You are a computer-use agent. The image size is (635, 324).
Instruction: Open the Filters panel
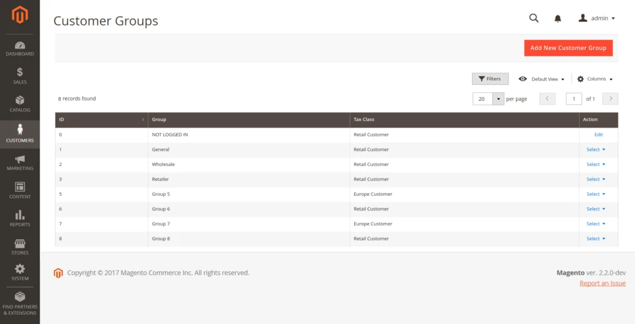pyautogui.click(x=490, y=79)
